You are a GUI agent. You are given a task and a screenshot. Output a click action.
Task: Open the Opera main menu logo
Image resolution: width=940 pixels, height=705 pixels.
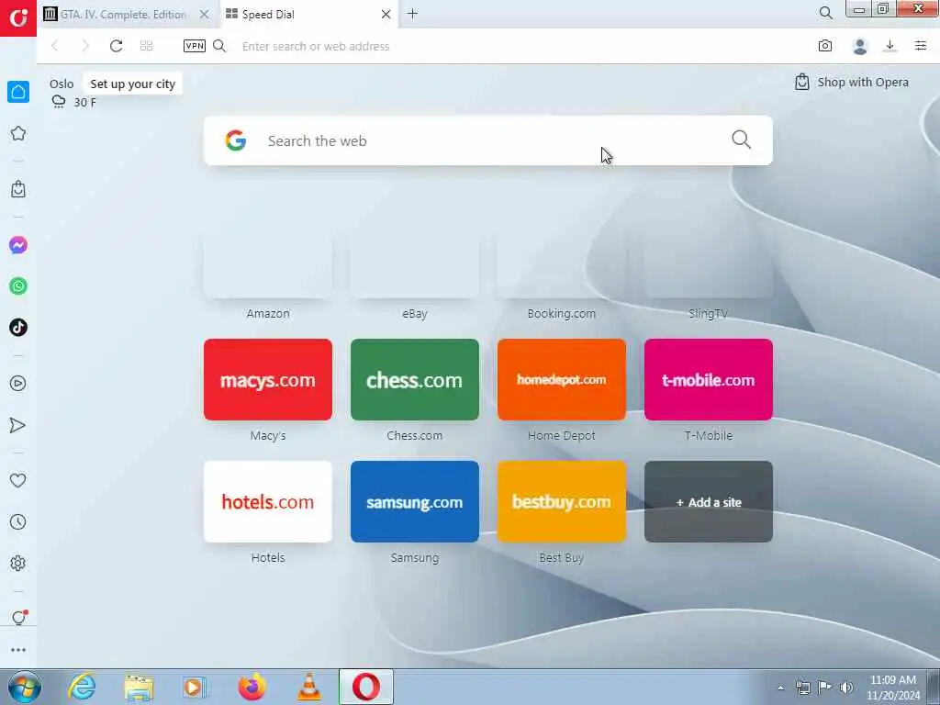tap(18, 18)
